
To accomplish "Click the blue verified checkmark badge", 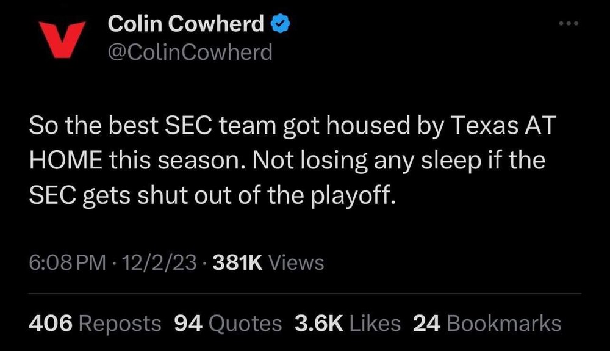I will pos(279,24).
